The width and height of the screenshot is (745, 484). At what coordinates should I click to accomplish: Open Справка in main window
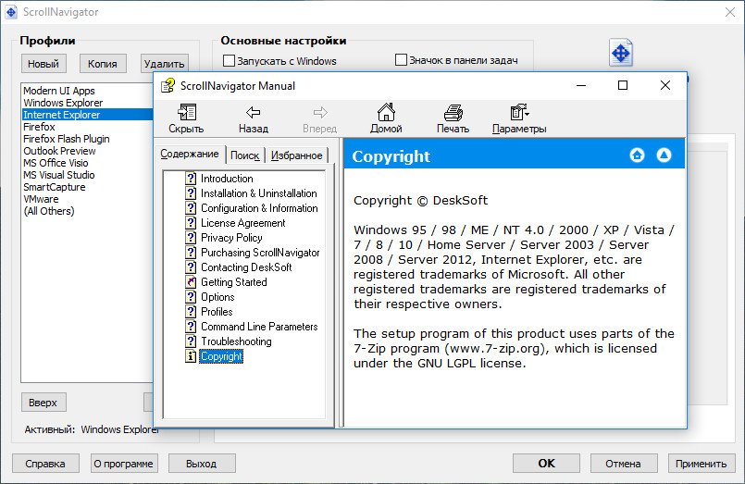pyautogui.click(x=45, y=464)
